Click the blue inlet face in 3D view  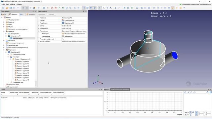[x=175, y=55]
